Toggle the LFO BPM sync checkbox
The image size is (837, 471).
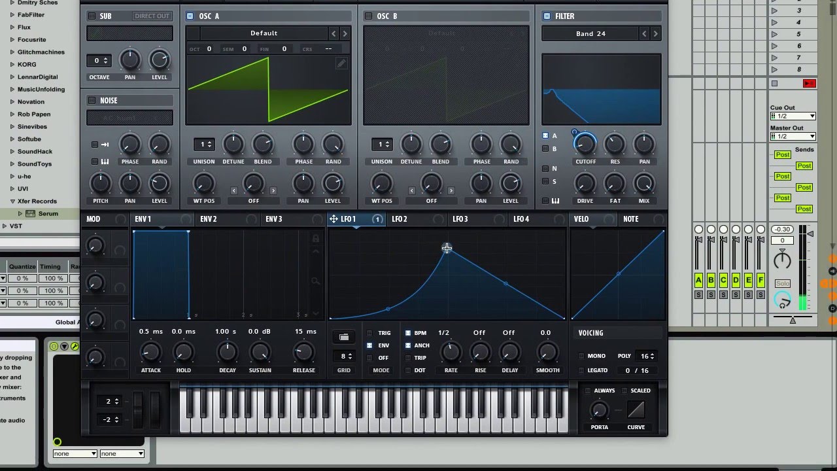[x=408, y=333]
